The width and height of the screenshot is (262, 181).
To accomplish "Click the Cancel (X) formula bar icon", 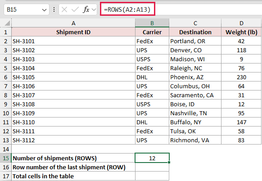I will click(64, 9).
